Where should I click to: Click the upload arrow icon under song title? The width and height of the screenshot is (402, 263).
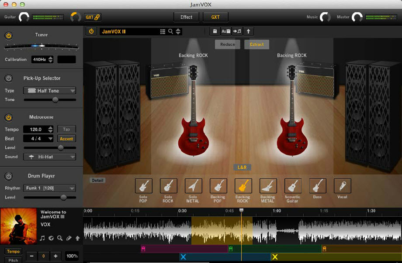[77, 238]
